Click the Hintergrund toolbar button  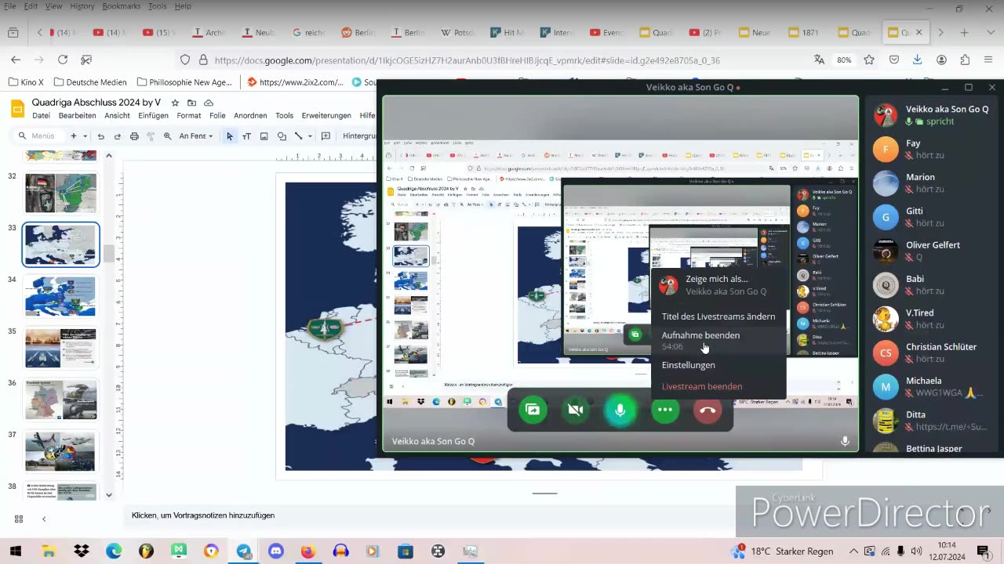pyautogui.click(x=359, y=136)
